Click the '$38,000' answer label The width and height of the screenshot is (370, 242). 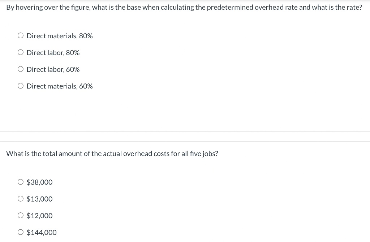(39, 182)
